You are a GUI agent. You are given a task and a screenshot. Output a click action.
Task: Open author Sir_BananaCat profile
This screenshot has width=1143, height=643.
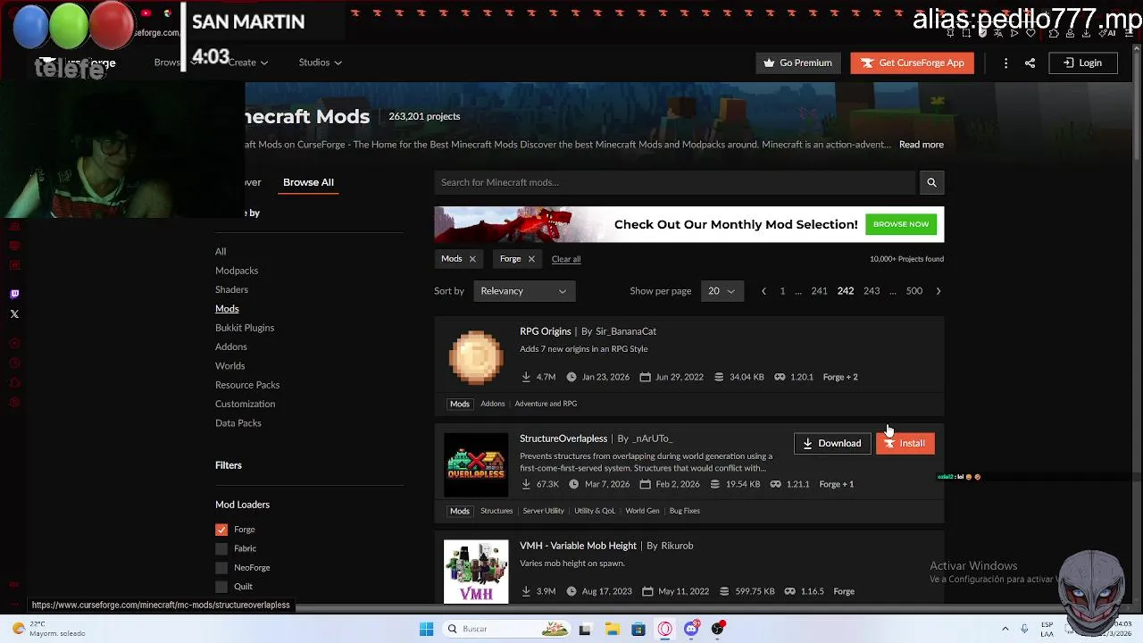[626, 331]
